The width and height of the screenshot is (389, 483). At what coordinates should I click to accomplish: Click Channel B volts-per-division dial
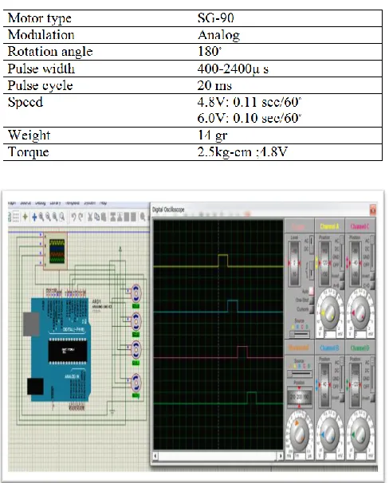tap(329, 434)
